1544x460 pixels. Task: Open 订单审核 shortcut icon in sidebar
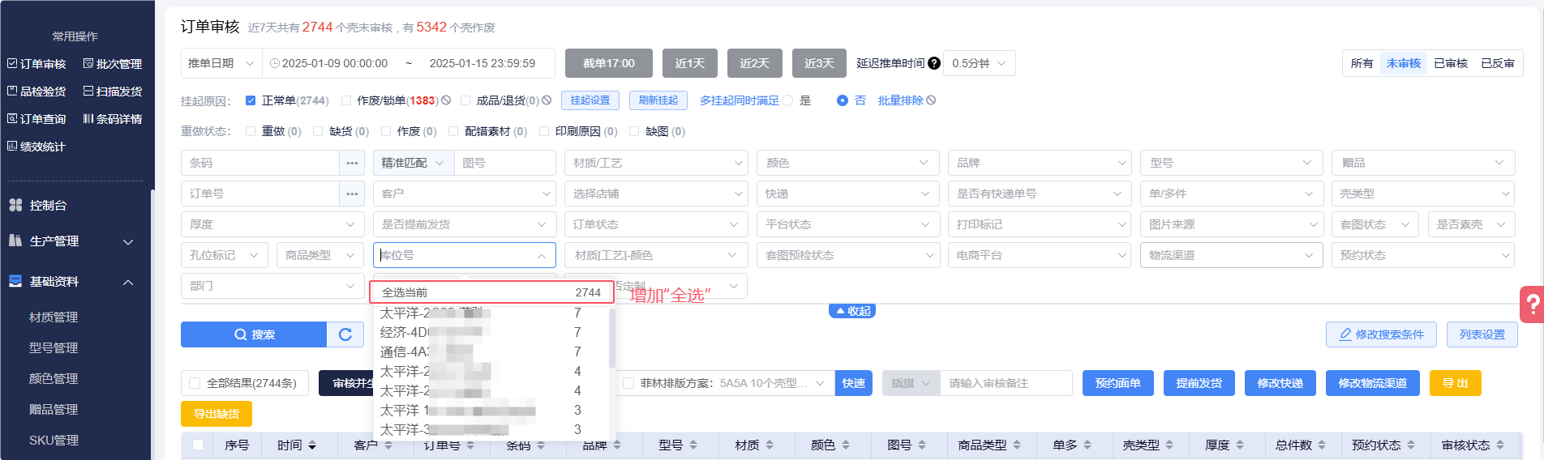pos(12,63)
